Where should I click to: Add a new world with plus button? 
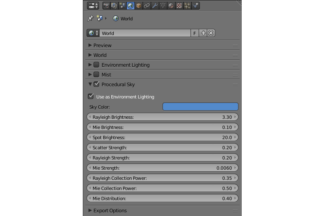(x=203, y=33)
